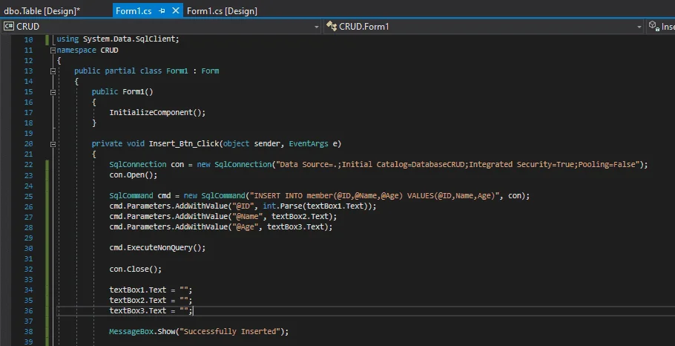Click on InitializeComponent() call
Viewport: 675px width, 346px height.
tap(157, 112)
